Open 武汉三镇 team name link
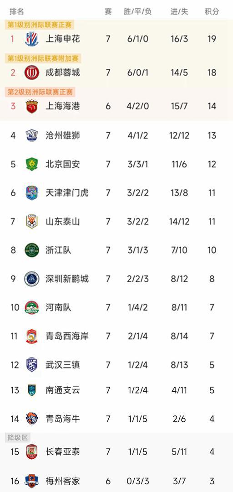 coord(63,365)
